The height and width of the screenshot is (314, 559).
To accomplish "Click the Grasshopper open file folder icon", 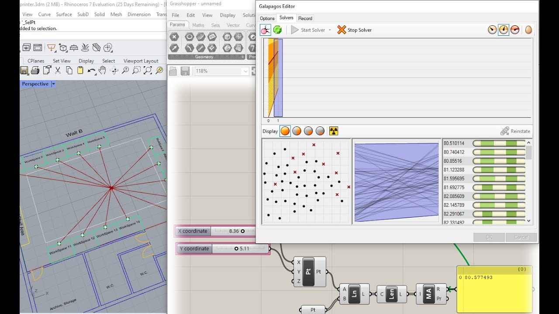I will [x=173, y=71].
